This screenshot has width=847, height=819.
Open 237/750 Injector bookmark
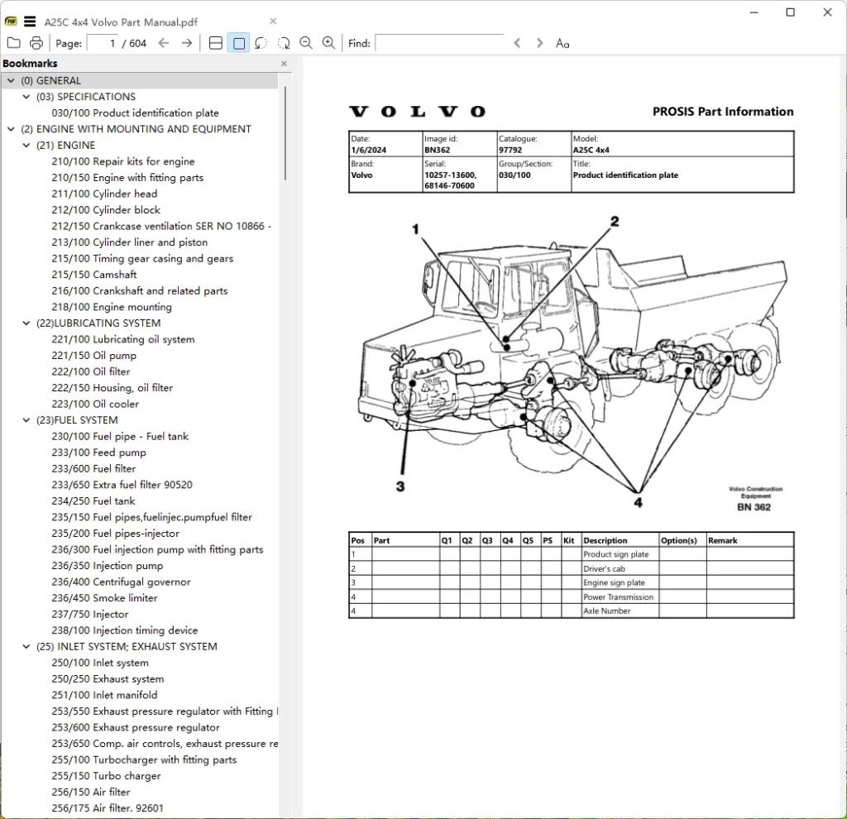90,614
